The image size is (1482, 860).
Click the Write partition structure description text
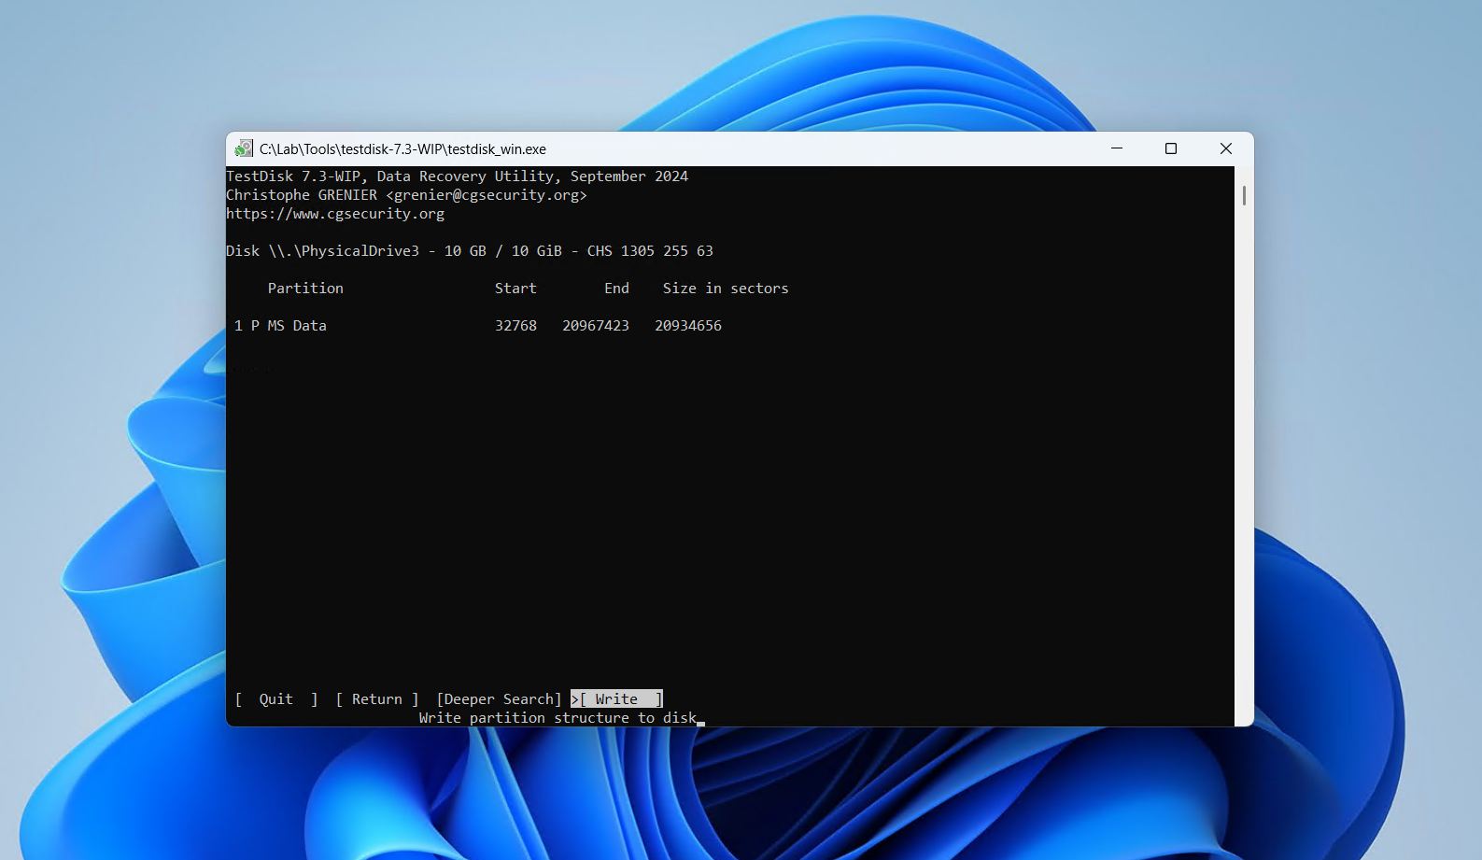click(x=558, y=717)
